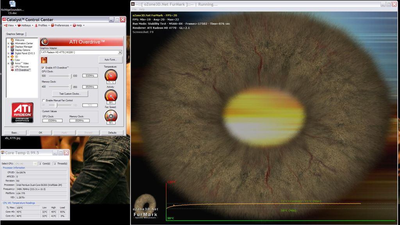
Task: Click the manual fan speed slider handle
Action: click(57, 105)
